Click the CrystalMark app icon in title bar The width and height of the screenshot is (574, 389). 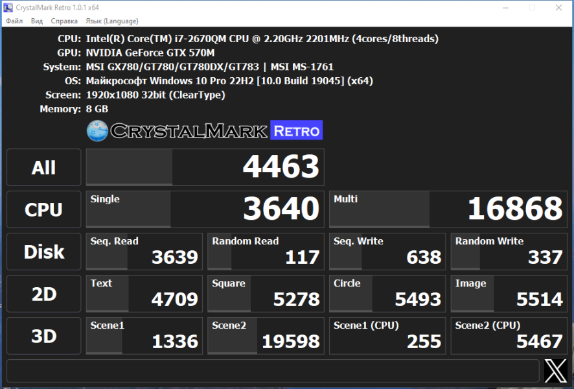[8, 7]
